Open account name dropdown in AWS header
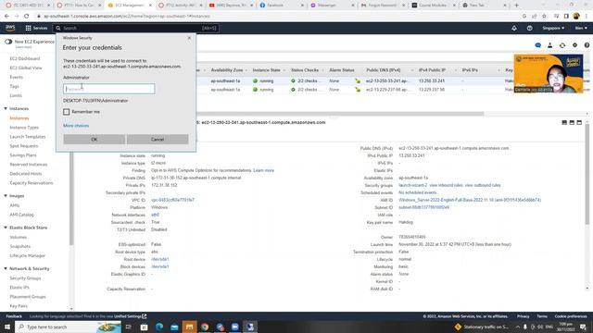 [x=581, y=28]
